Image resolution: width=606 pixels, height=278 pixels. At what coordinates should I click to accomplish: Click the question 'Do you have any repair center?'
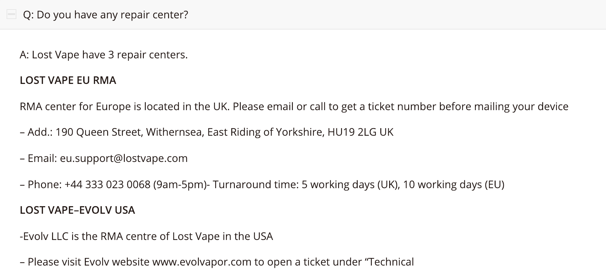pyautogui.click(x=105, y=15)
